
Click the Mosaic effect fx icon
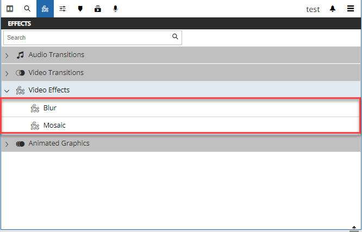pos(35,126)
